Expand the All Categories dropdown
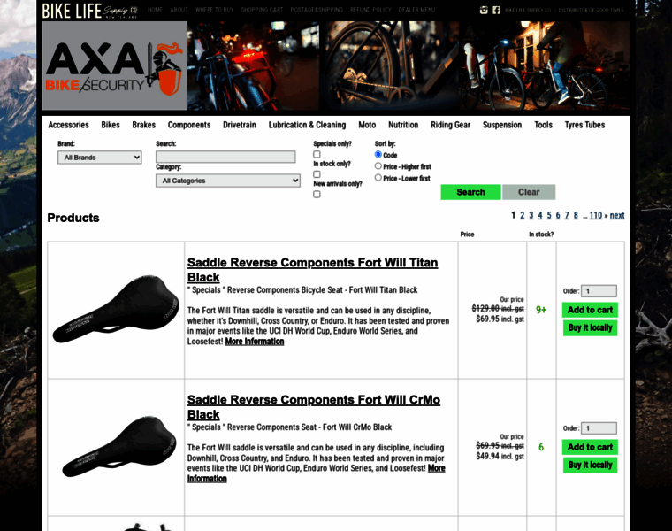 point(228,181)
